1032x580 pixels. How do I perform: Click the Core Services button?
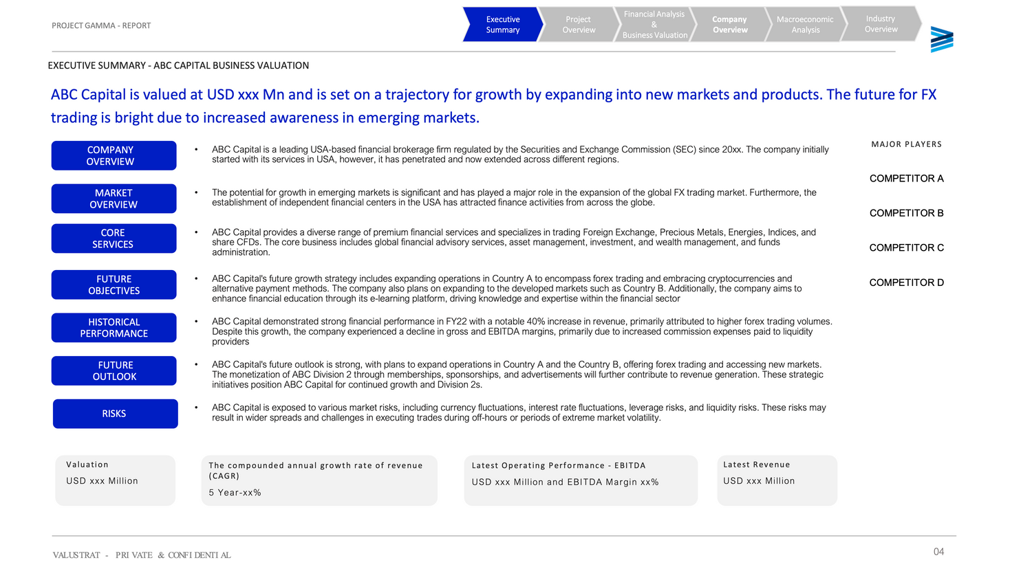tap(114, 238)
